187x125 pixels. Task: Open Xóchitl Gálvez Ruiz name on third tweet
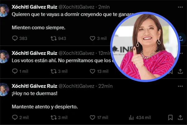pos(35,86)
